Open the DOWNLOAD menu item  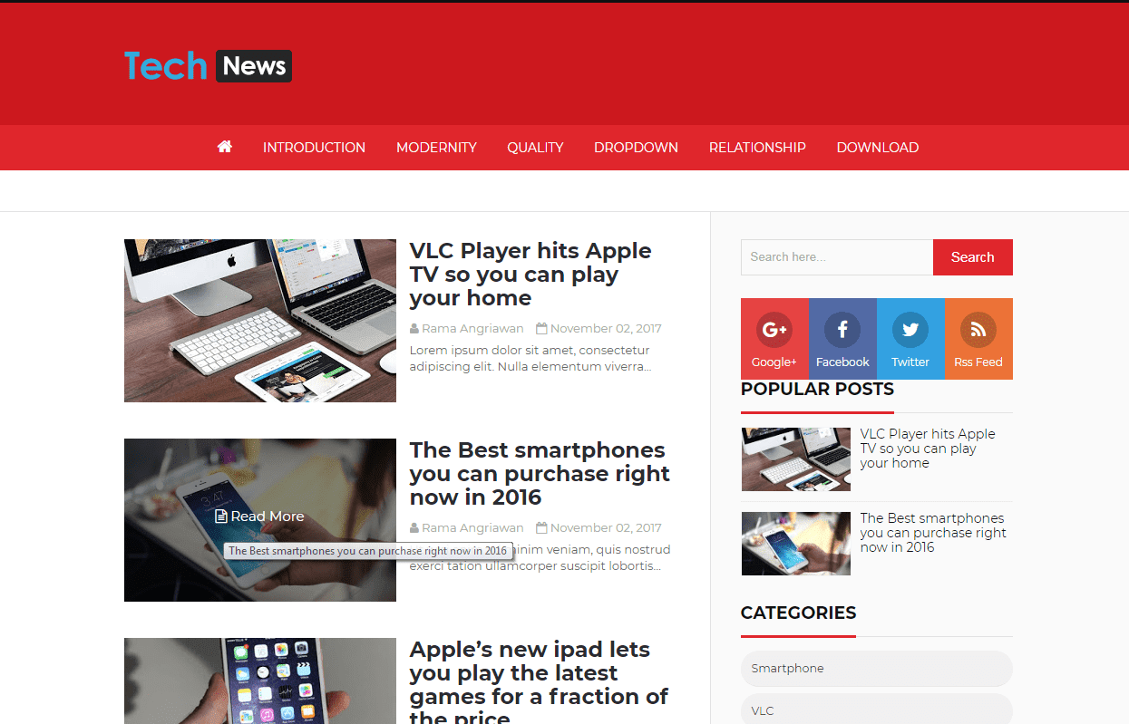(877, 148)
